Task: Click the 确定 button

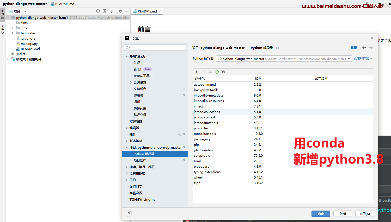Action: 321,214
